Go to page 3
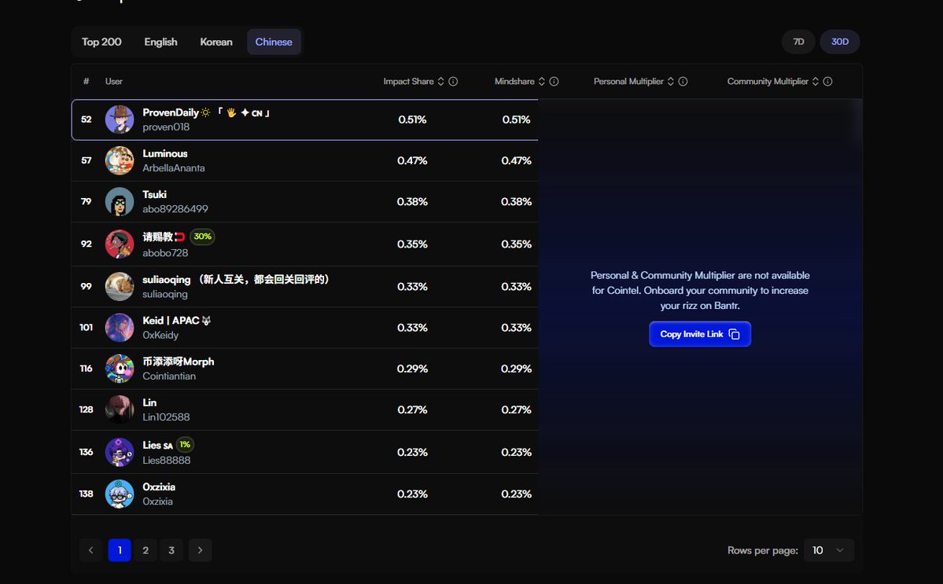943x584 pixels. click(x=171, y=550)
